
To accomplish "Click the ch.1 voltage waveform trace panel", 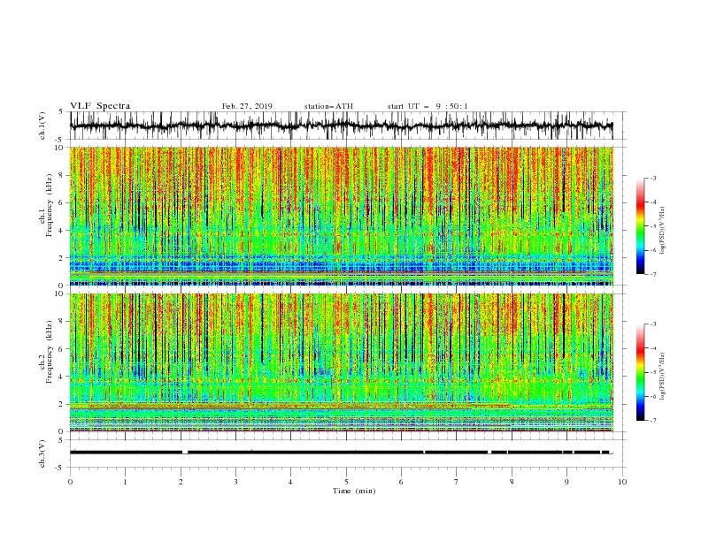I will click(348, 126).
